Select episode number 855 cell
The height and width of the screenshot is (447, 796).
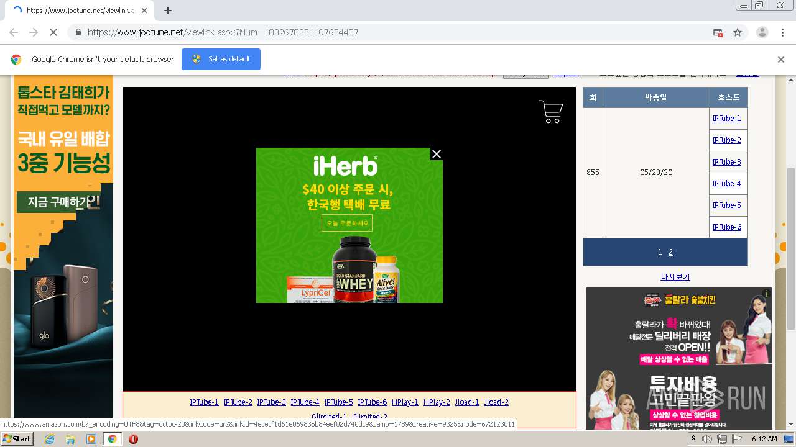[x=593, y=173]
